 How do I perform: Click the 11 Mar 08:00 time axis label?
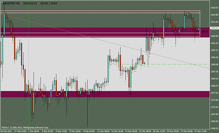click(x=103, y=131)
